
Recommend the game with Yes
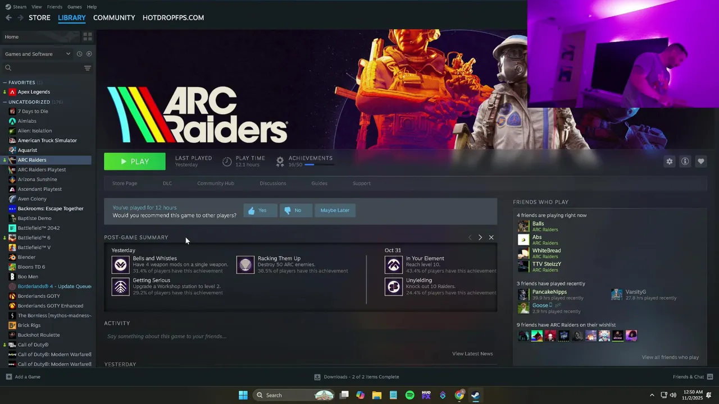click(x=260, y=210)
